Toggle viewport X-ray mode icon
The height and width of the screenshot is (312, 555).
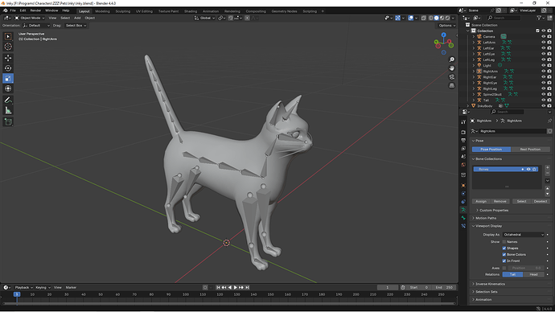[x=424, y=18]
